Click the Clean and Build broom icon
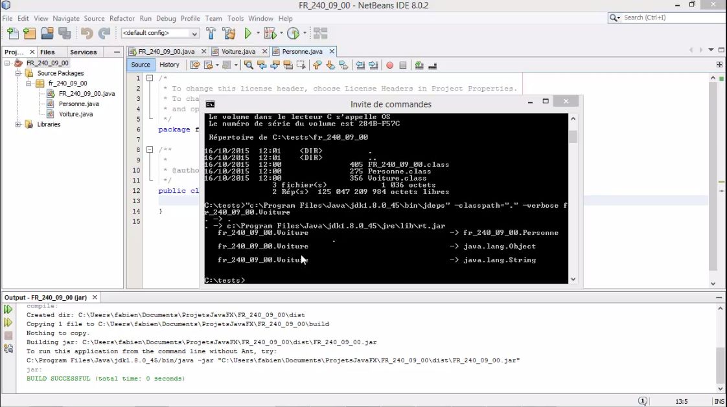727x407 pixels. click(229, 33)
